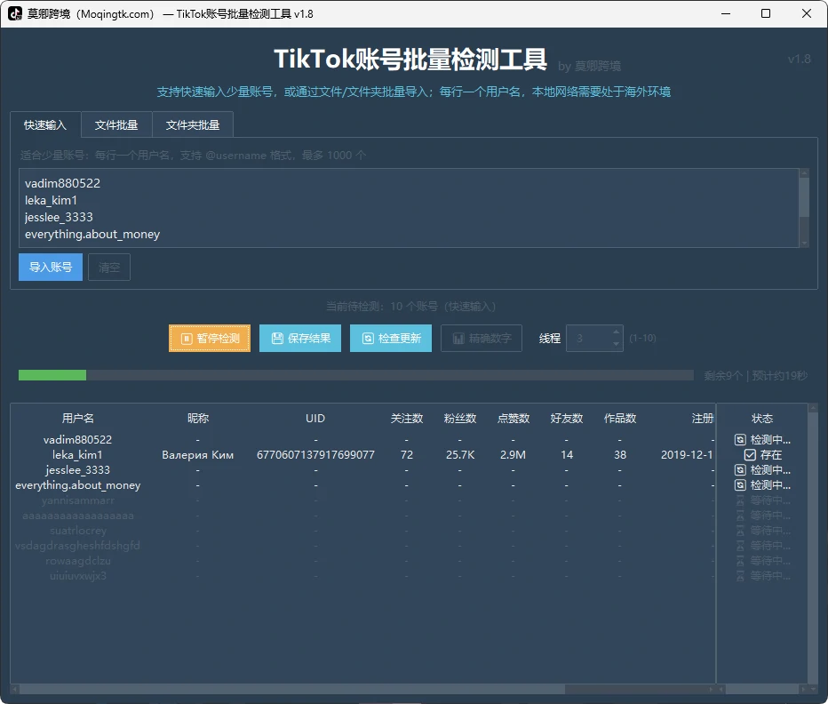Minimize the application window
Viewport: 828px width, 704px height.
726,13
